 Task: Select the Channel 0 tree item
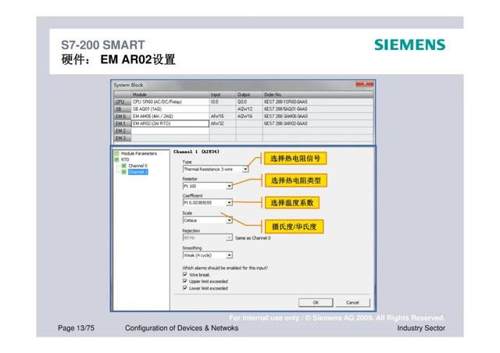[137, 166]
